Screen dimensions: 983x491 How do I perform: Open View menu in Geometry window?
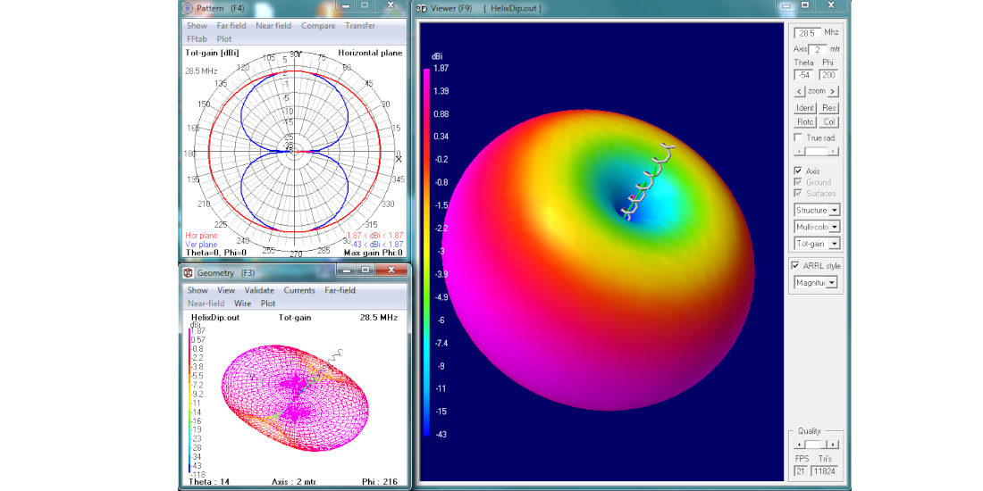coord(226,291)
